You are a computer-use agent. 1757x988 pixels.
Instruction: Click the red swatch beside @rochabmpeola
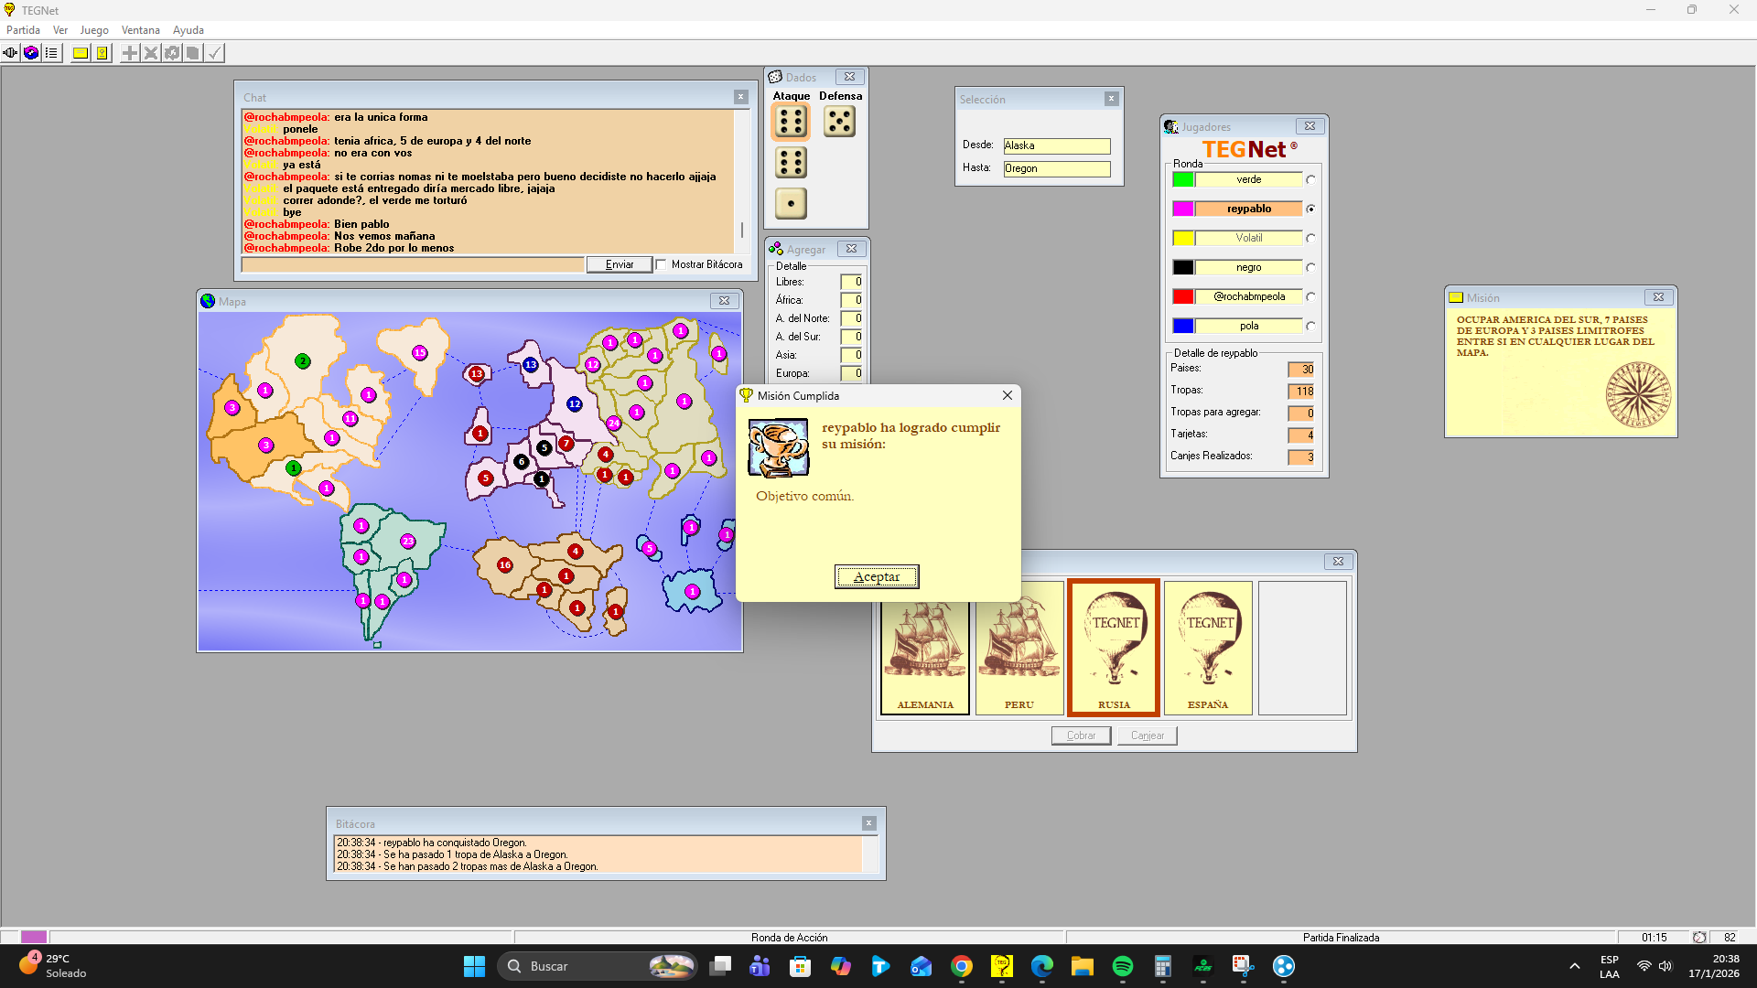tap(1182, 296)
